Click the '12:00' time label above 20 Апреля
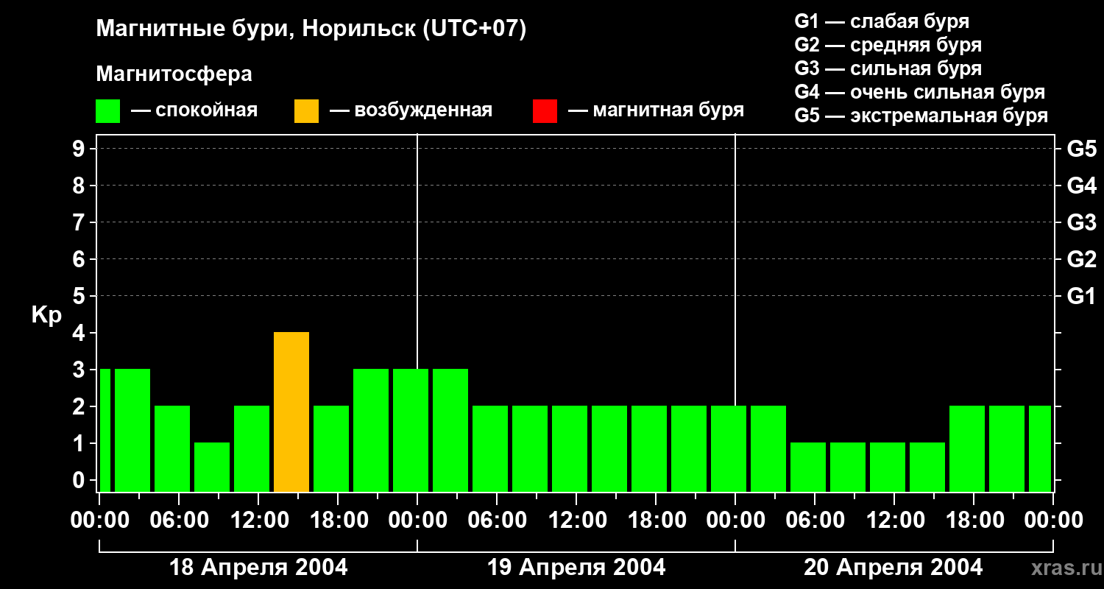This screenshot has width=1104, height=589. 894,521
